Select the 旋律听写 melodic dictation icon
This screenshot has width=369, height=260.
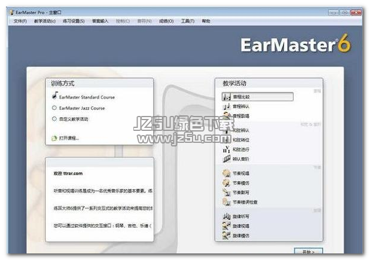pyautogui.click(x=227, y=216)
